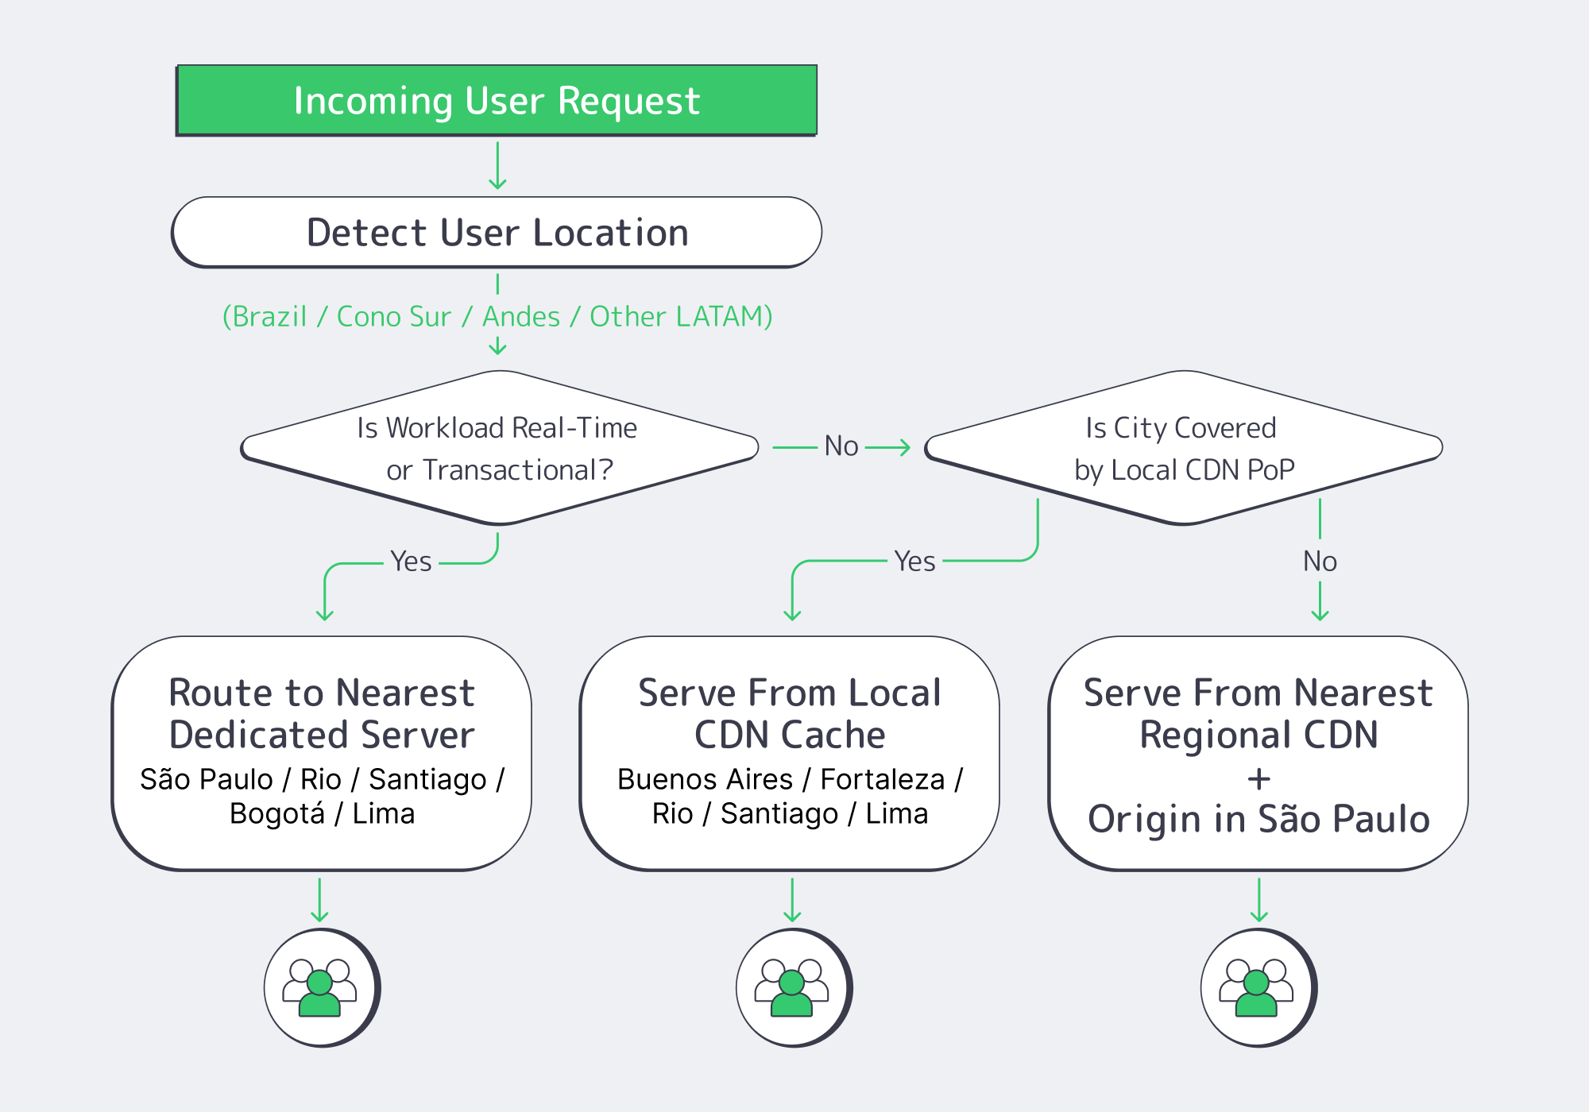Image resolution: width=1589 pixels, height=1112 pixels.
Task: Select the Is Workload Real-Time or Transactional diamond
Action: click(497, 449)
